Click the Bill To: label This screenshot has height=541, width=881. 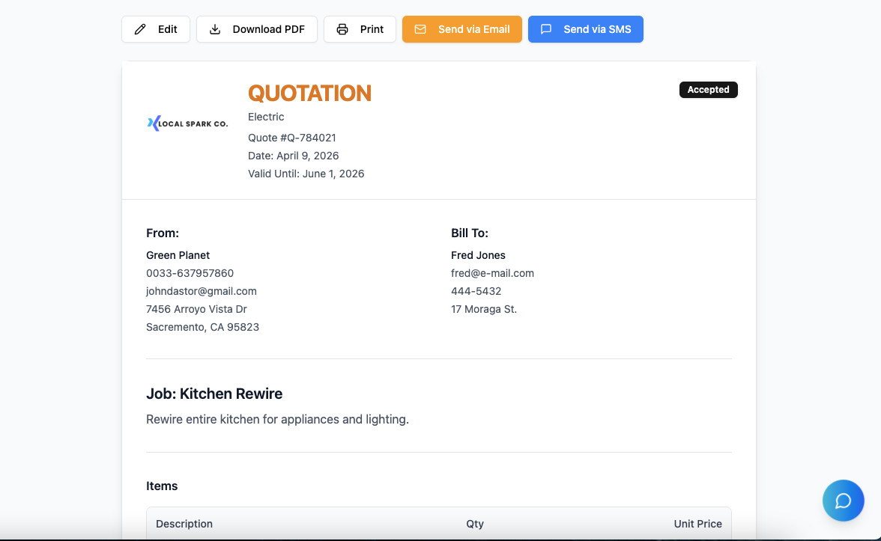point(470,233)
